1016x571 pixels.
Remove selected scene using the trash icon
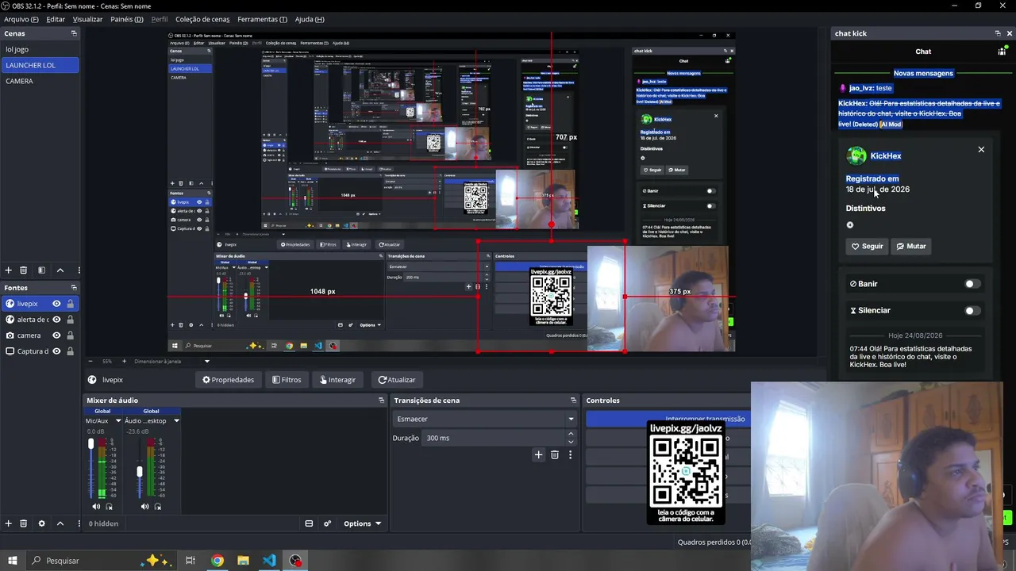[23, 270]
